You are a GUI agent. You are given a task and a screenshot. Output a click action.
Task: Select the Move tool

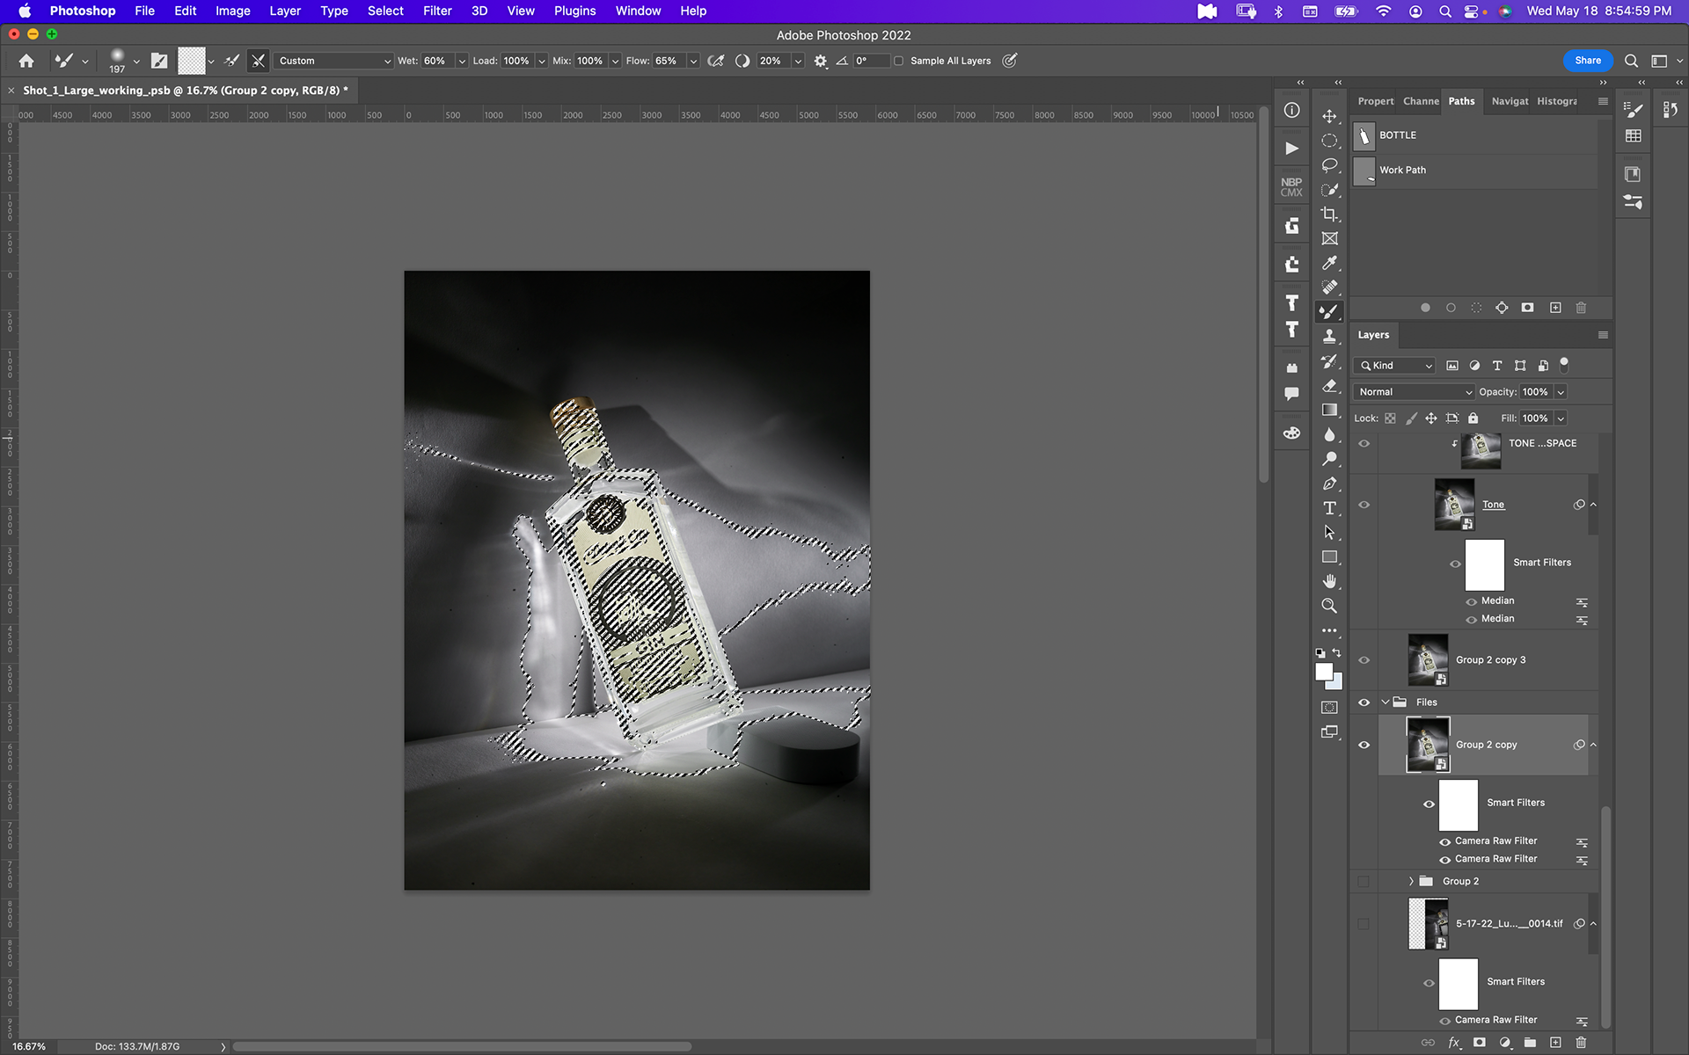pos(1329,116)
